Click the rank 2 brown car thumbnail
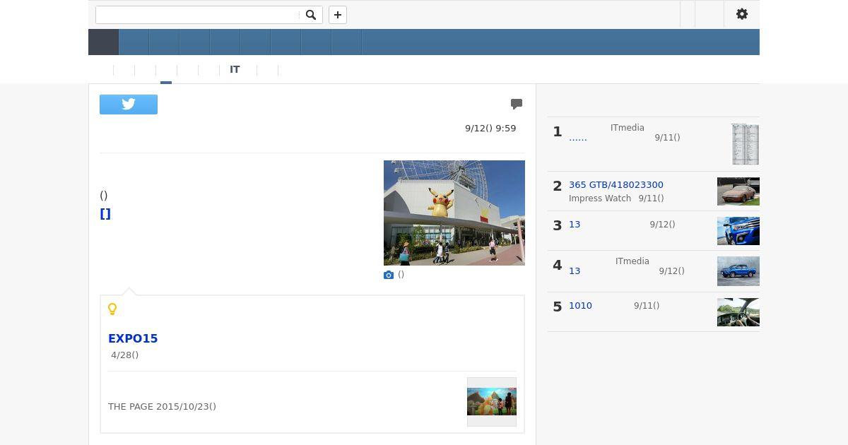Image resolution: width=848 pixels, height=445 pixels. [738, 191]
